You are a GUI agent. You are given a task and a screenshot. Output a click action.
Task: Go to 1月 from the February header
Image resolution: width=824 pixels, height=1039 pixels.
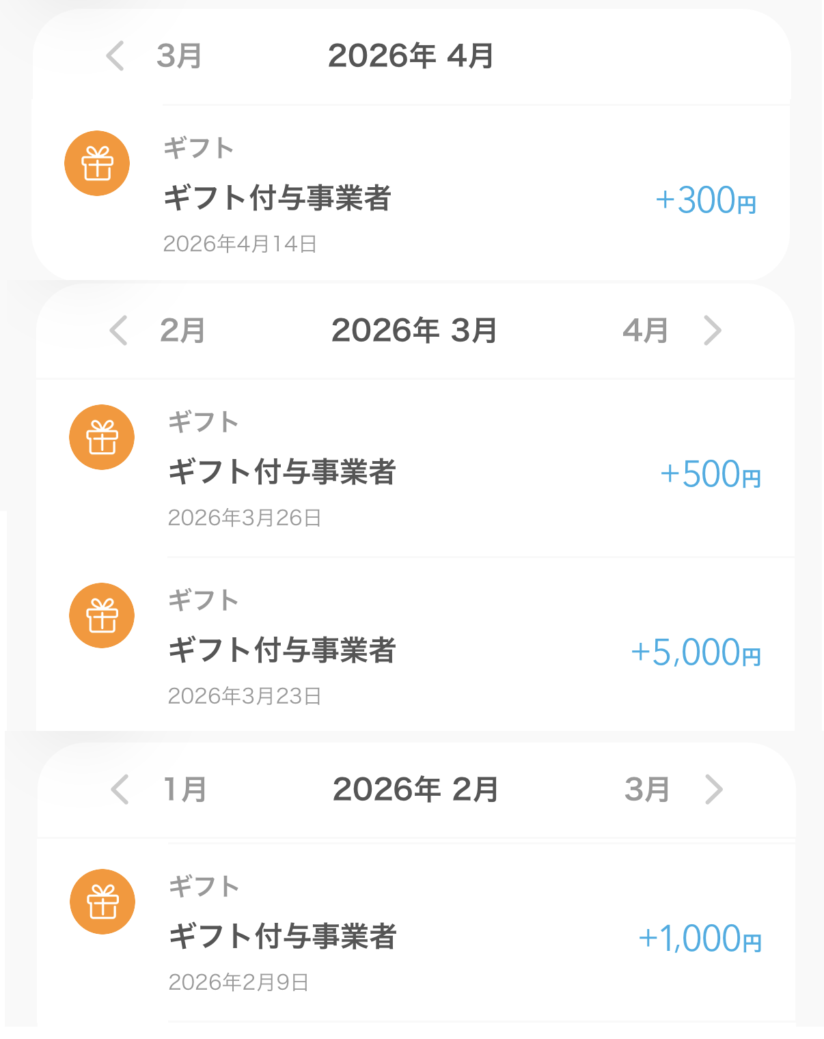pos(184,790)
